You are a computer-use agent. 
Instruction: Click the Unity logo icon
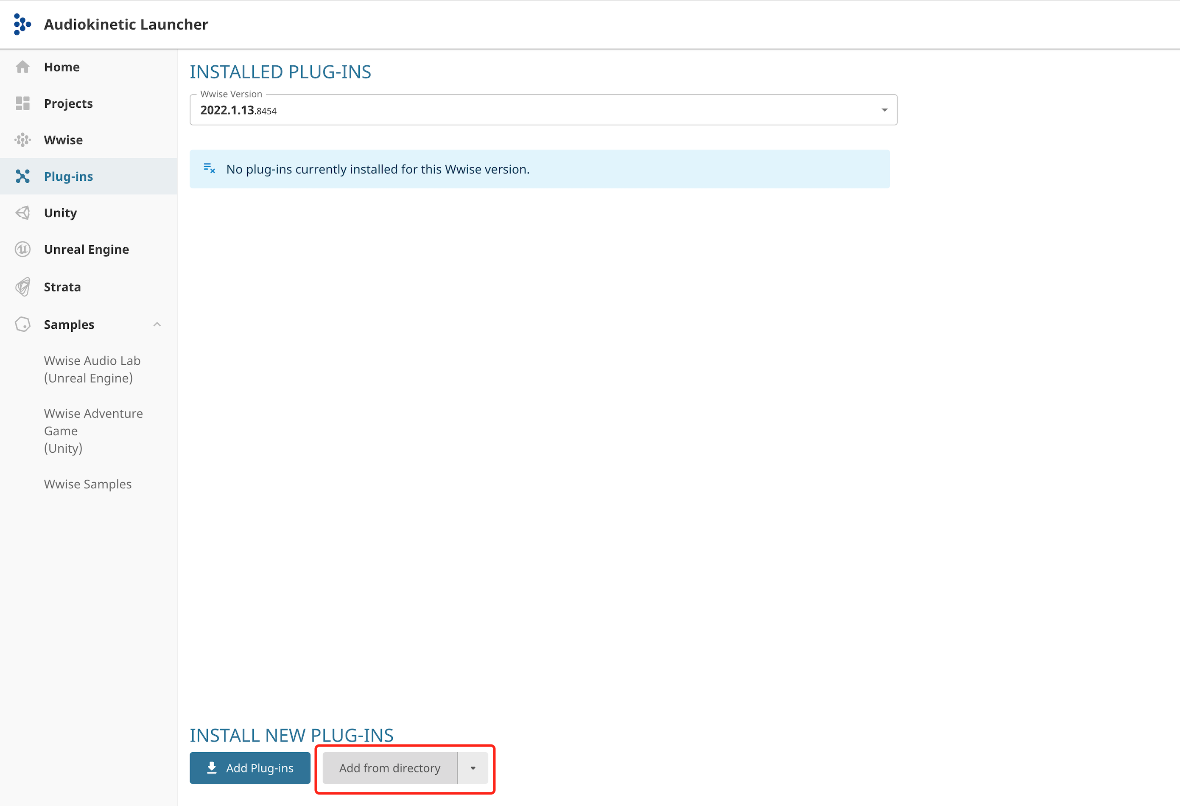[22, 213]
